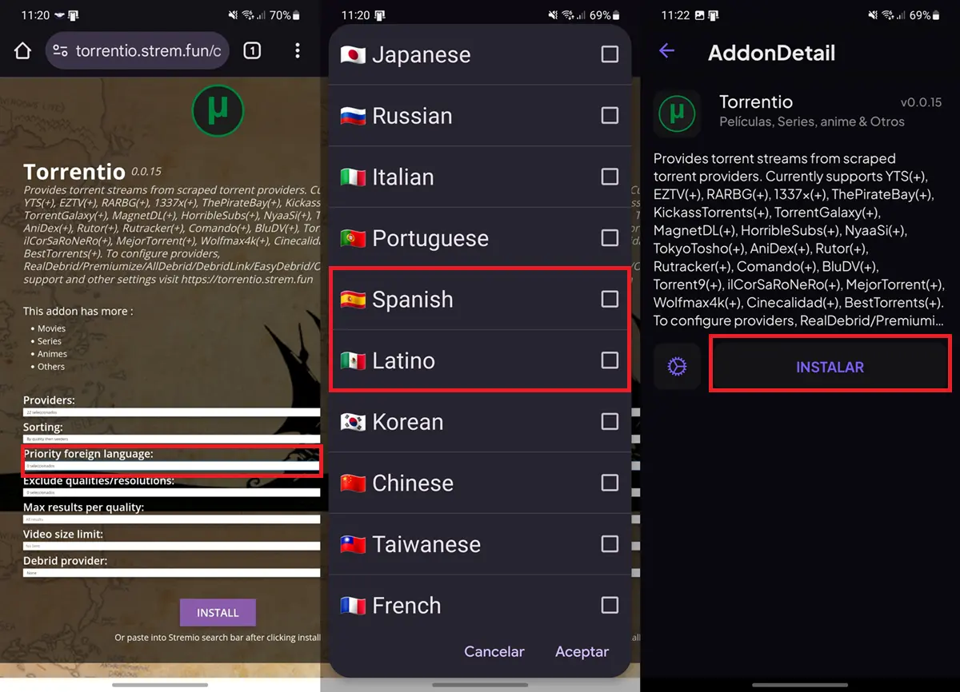Screen dimensions: 960x692
Task: Tap the site settings icon in address bar
Action: pos(60,51)
